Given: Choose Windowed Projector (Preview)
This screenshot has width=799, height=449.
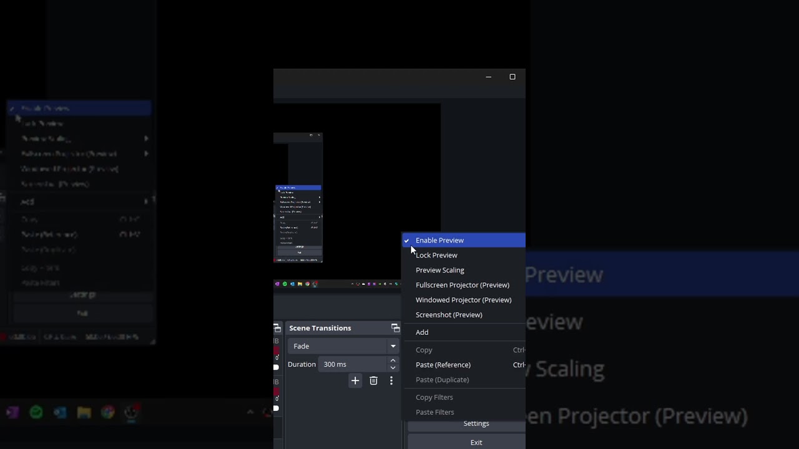Looking at the screenshot, I should click(463, 300).
